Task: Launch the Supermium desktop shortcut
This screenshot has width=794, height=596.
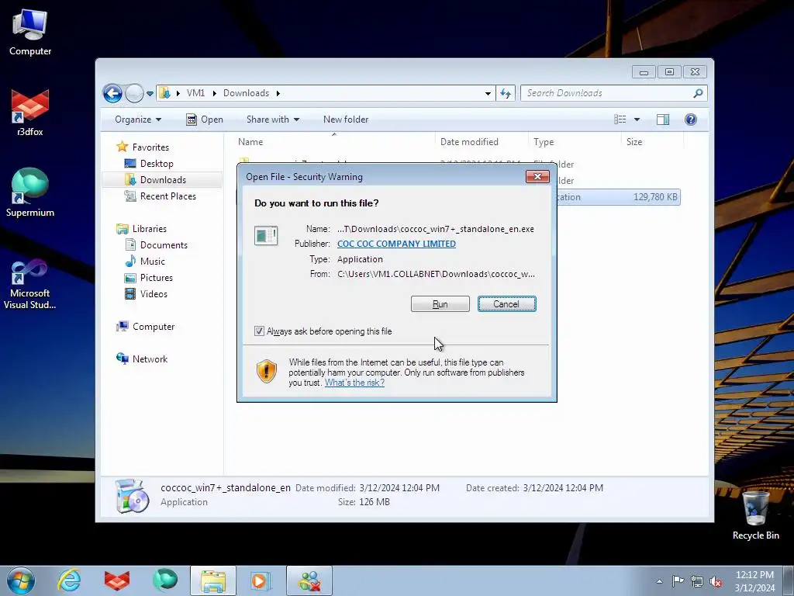Action: coord(30,193)
